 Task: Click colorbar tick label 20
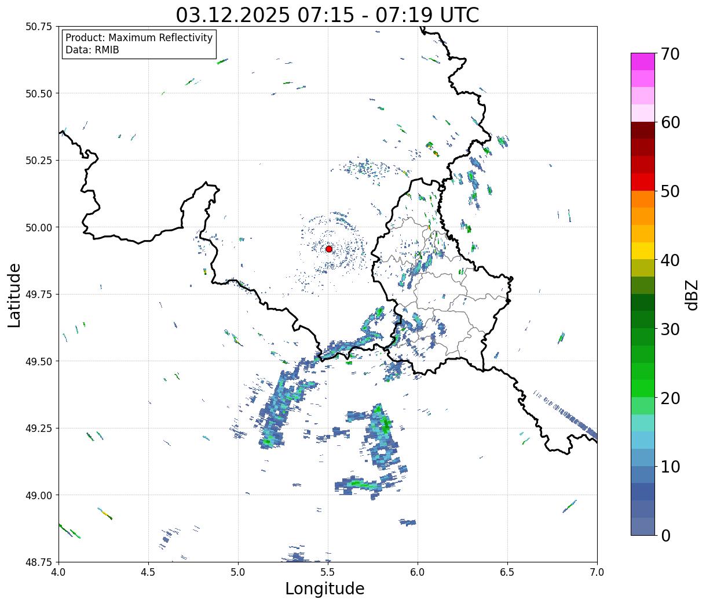click(670, 398)
